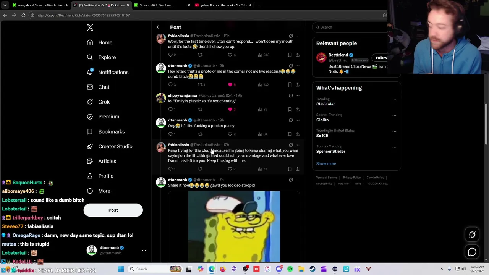Switch to yelawolf YouTube tab
The height and width of the screenshot is (275, 489).
pyautogui.click(x=223, y=5)
